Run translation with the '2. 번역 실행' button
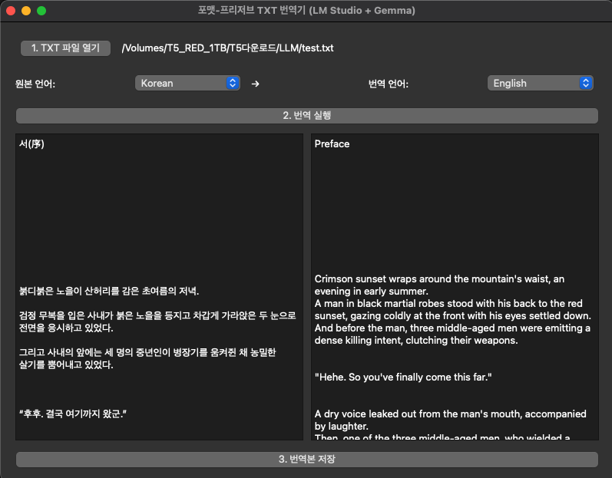Screen dimensions: 612x478 click(306, 115)
